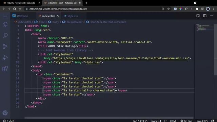Image resolution: width=217 pixels, height=122 pixels.
Task: Select the index.html Katacoda Editor browser tab
Action: [62, 3]
